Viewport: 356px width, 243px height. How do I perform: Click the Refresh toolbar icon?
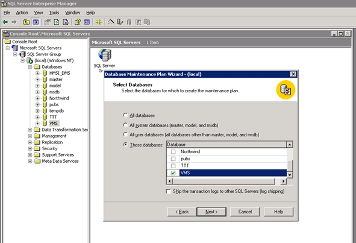tap(57, 22)
